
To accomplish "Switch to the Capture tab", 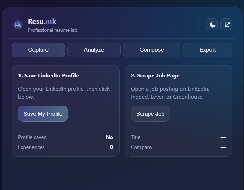I will point(38,50).
